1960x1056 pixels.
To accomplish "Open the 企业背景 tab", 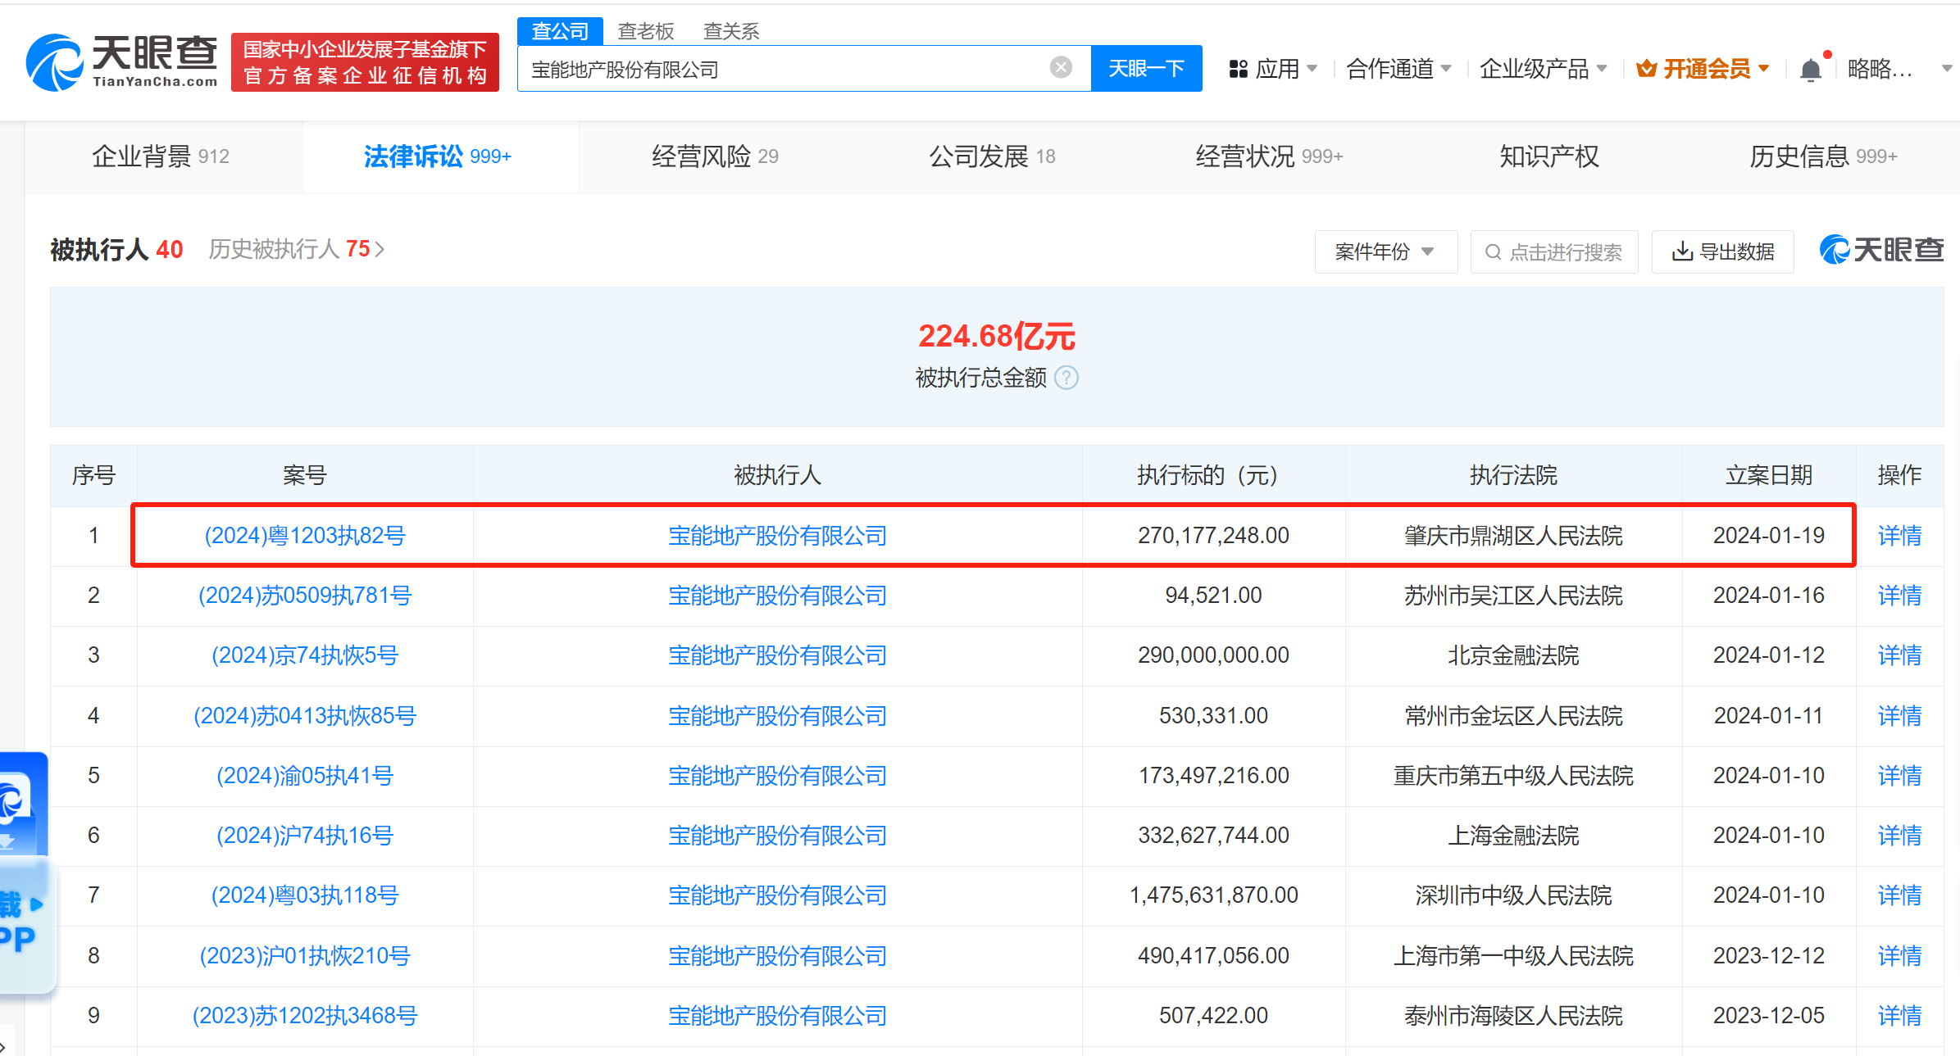I will 161,156.
